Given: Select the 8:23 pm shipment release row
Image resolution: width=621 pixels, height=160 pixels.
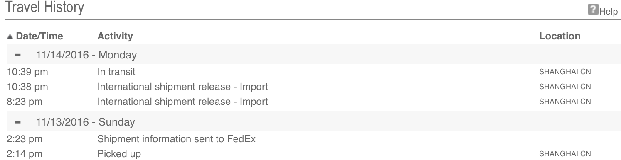Looking at the screenshot, I should [310, 102].
